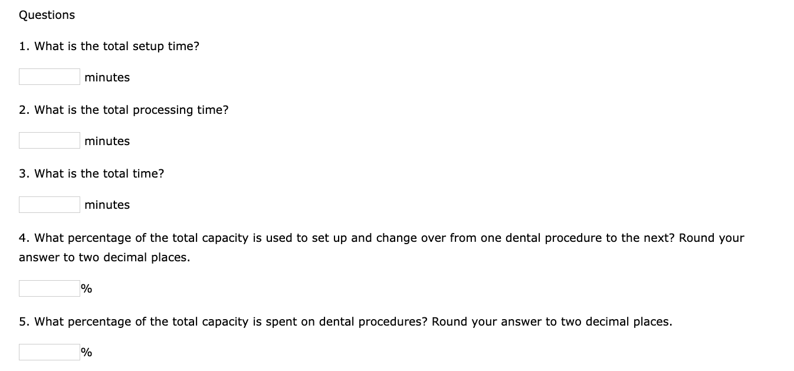Click question 3 about total time
Screen dimensions: 794x371
tap(91, 173)
